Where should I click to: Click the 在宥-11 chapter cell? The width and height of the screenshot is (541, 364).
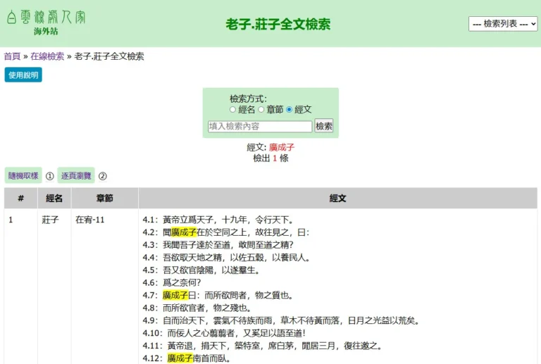tap(89, 220)
